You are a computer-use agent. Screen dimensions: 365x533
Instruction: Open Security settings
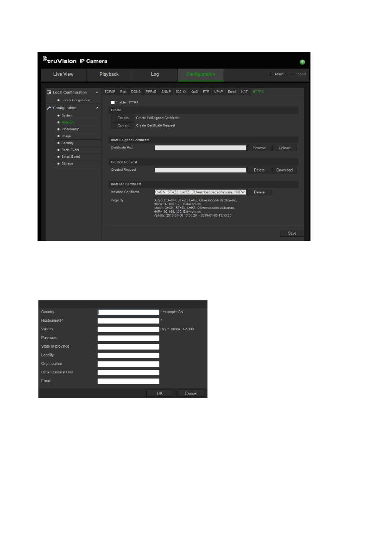(67, 143)
